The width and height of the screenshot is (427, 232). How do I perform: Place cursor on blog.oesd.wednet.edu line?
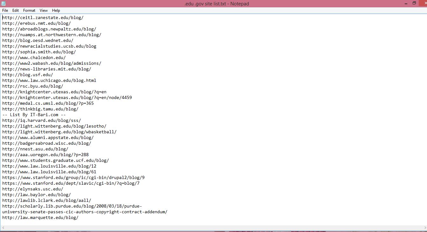[x=38, y=41]
